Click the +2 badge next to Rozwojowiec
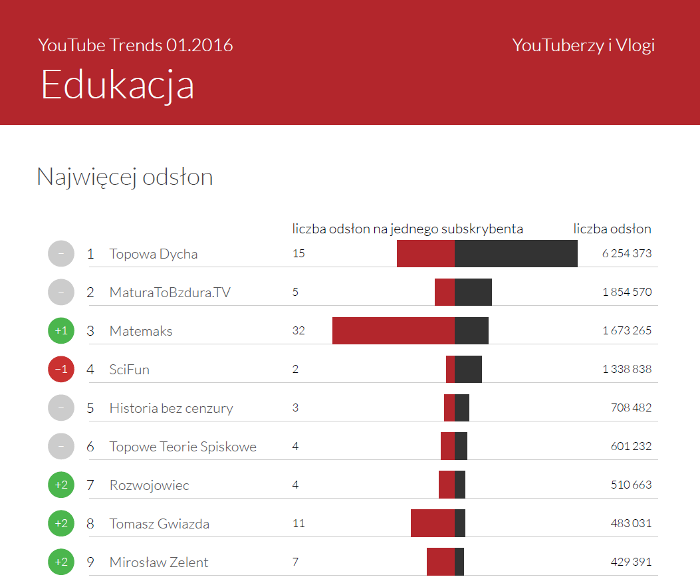700x585 pixels. (61, 485)
